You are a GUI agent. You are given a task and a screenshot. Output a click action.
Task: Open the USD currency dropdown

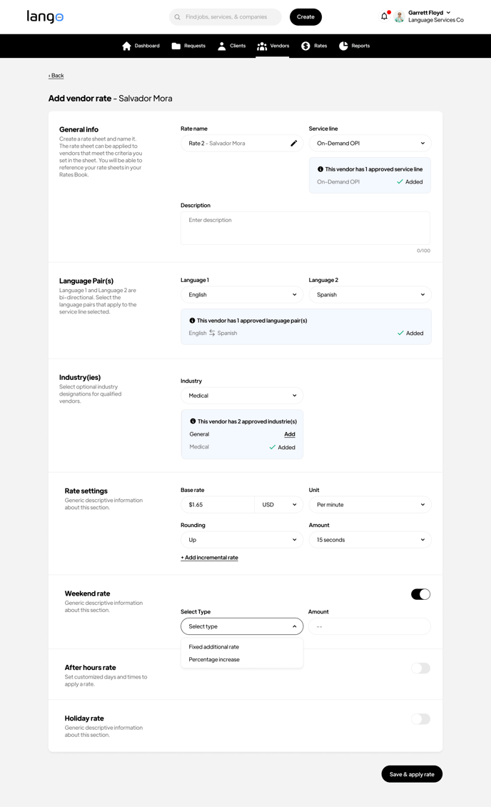point(279,505)
